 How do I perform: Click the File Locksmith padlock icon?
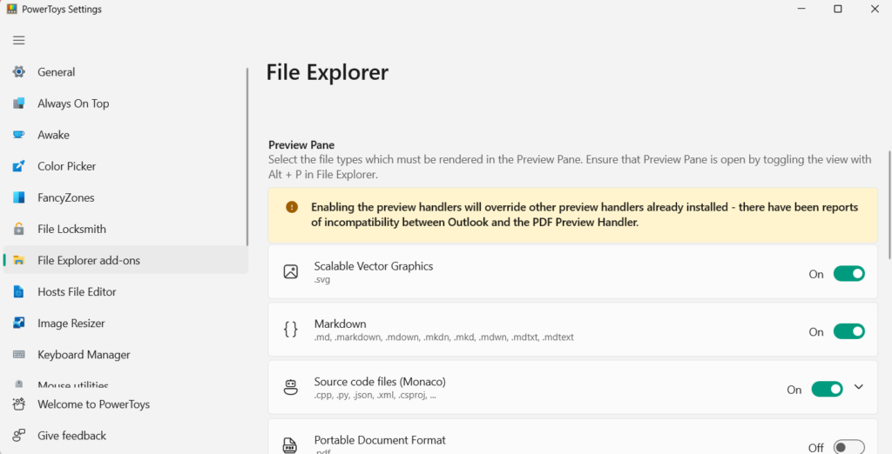click(19, 229)
